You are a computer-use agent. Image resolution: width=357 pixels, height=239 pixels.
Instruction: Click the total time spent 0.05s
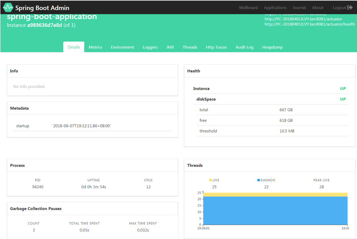click(84, 230)
